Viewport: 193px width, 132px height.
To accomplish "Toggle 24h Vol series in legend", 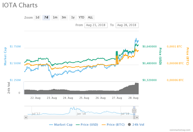I will click(136, 125).
